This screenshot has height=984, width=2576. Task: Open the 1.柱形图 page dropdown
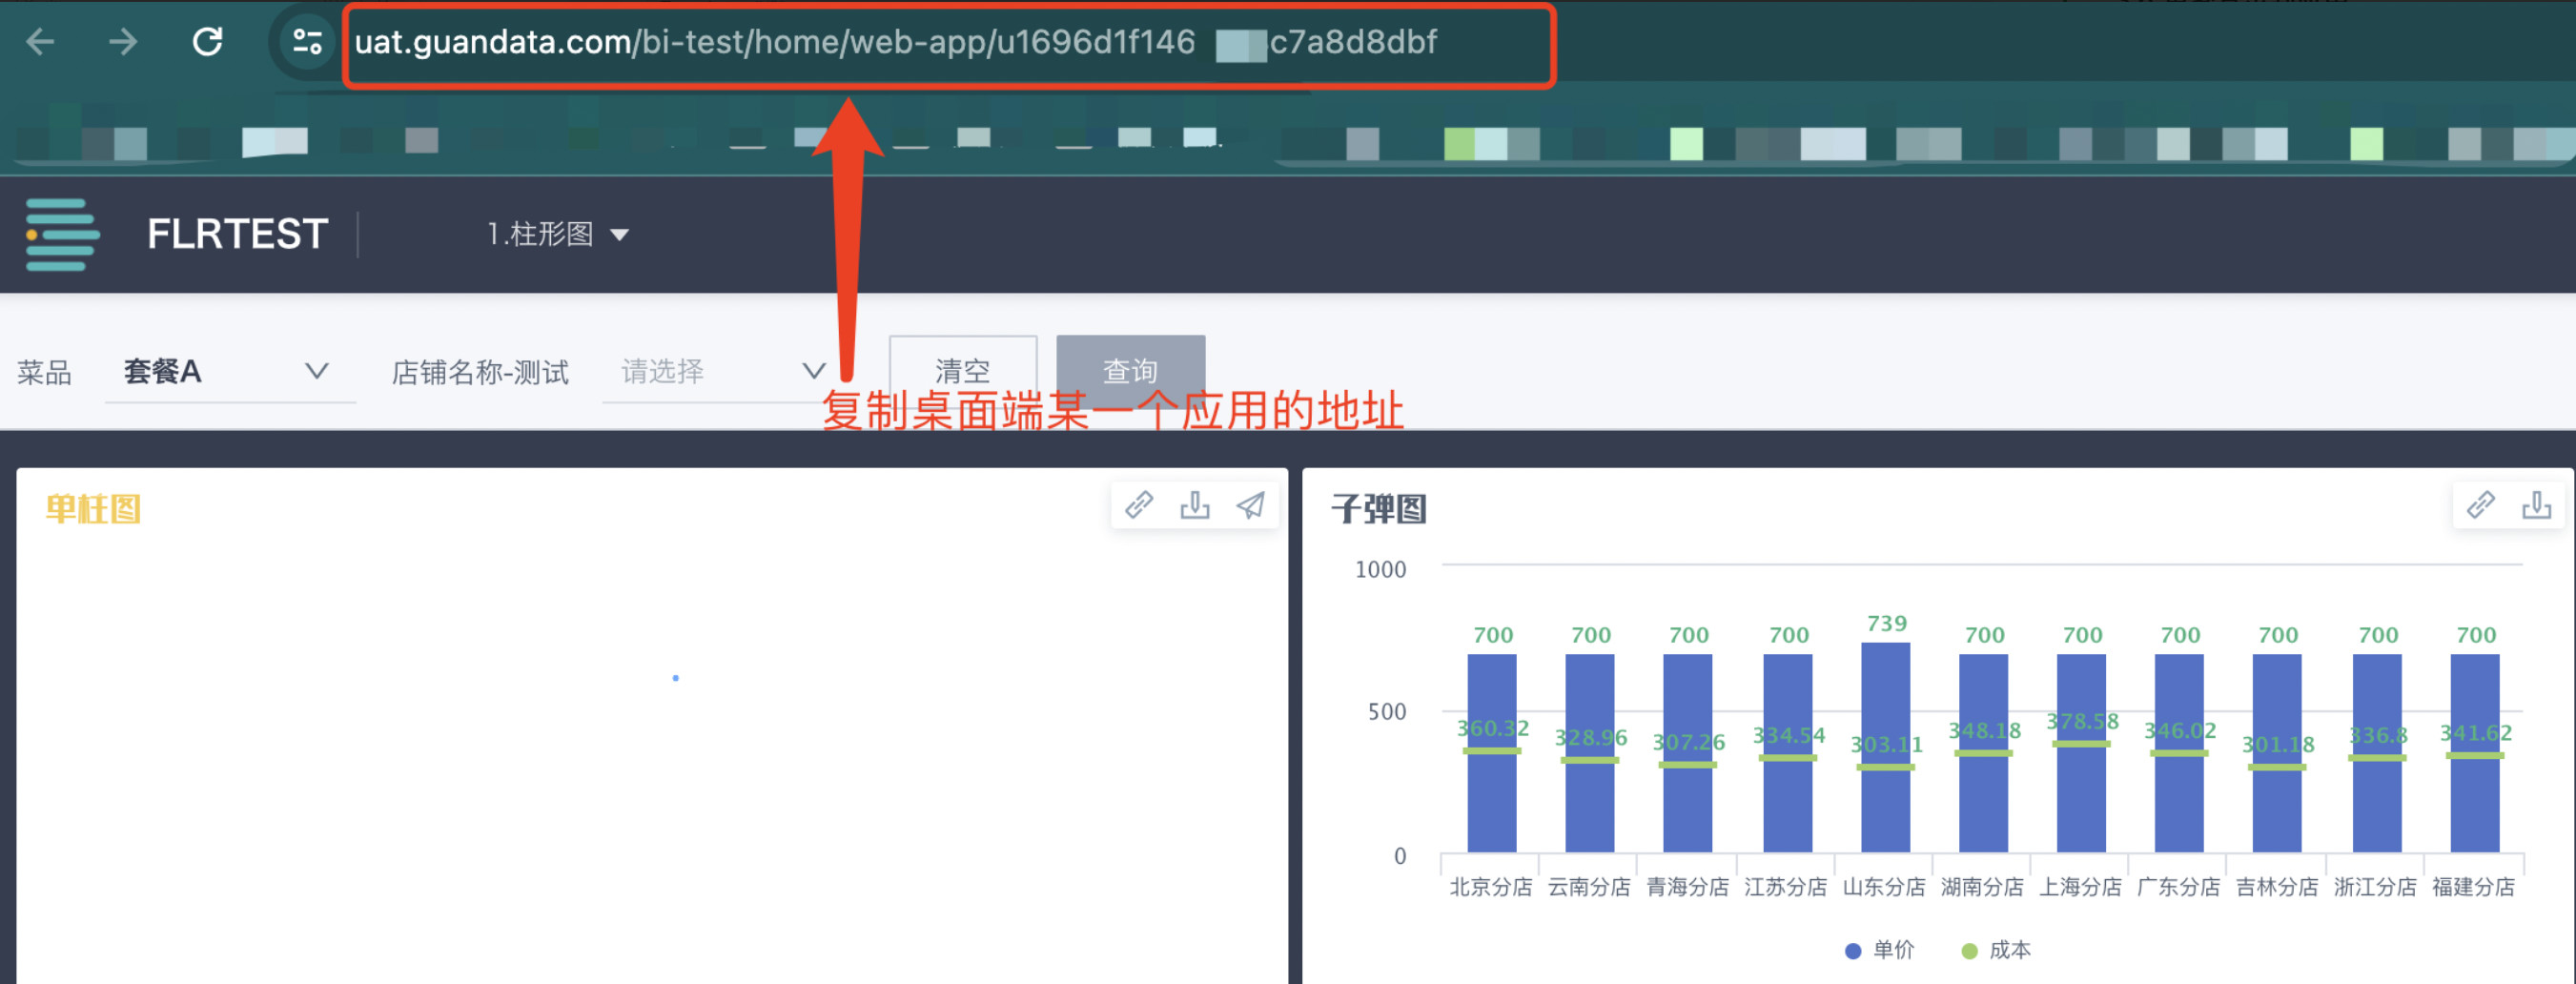[557, 234]
